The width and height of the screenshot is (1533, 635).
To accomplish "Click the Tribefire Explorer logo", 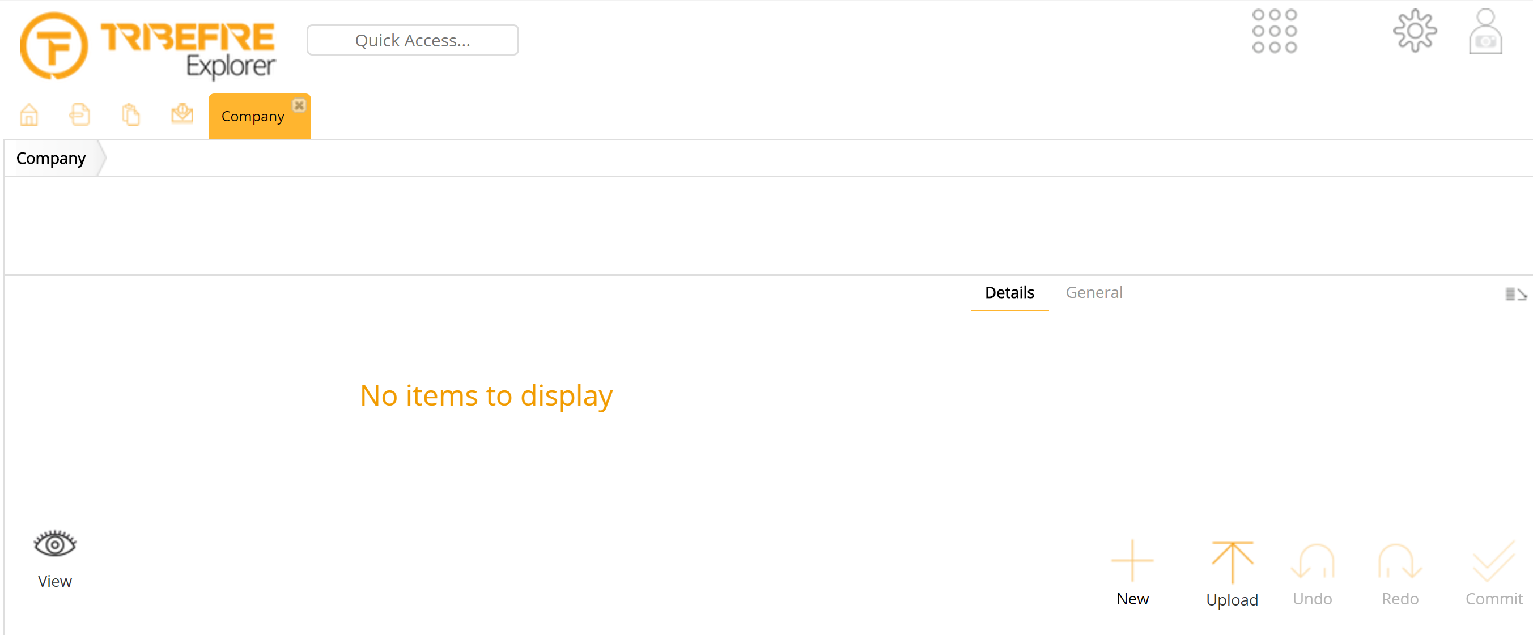I will 147,46.
